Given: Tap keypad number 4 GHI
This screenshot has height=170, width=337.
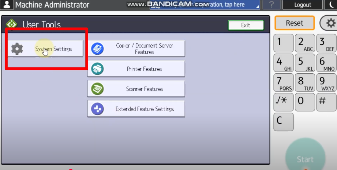Looking at the screenshot, I should [284, 63].
